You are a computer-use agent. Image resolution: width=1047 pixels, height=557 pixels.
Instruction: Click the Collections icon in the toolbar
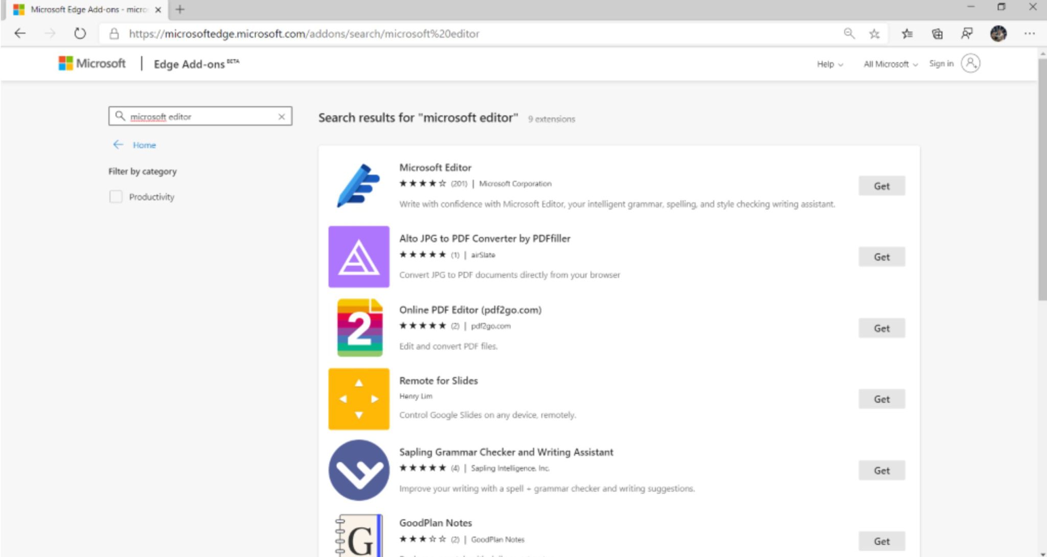937,33
